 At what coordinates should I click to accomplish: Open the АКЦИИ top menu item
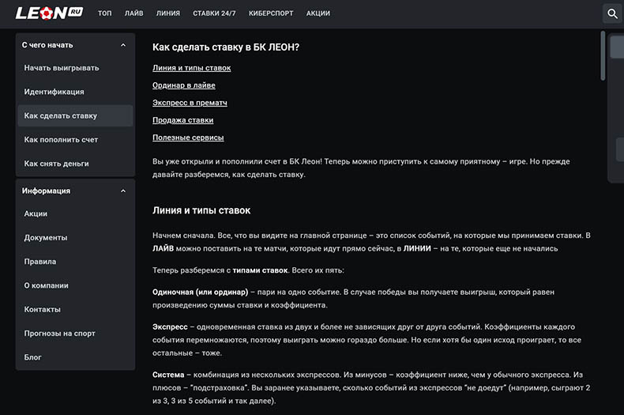click(x=318, y=13)
